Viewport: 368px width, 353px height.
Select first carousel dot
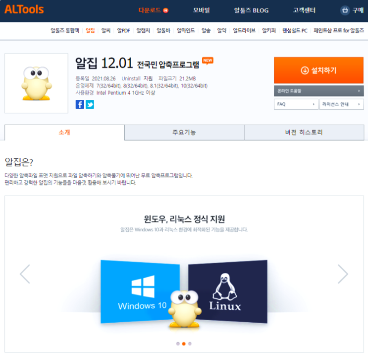click(178, 344)
